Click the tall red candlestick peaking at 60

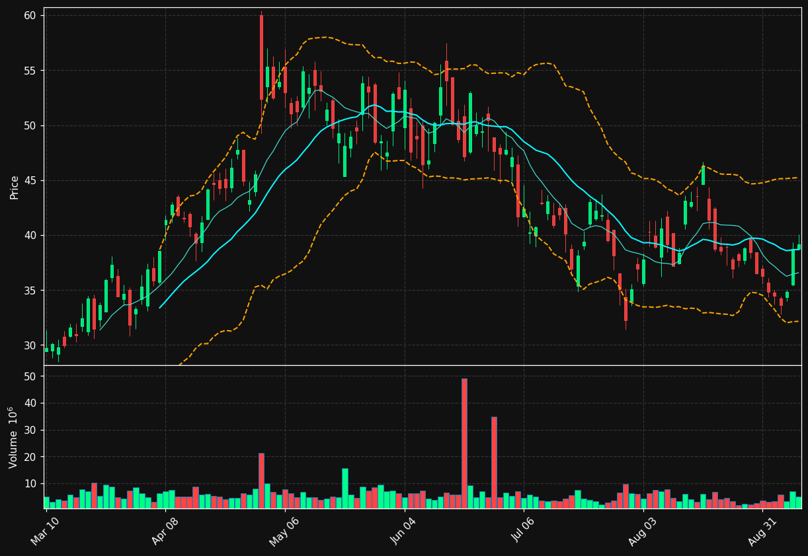click(x=261, y=57)
